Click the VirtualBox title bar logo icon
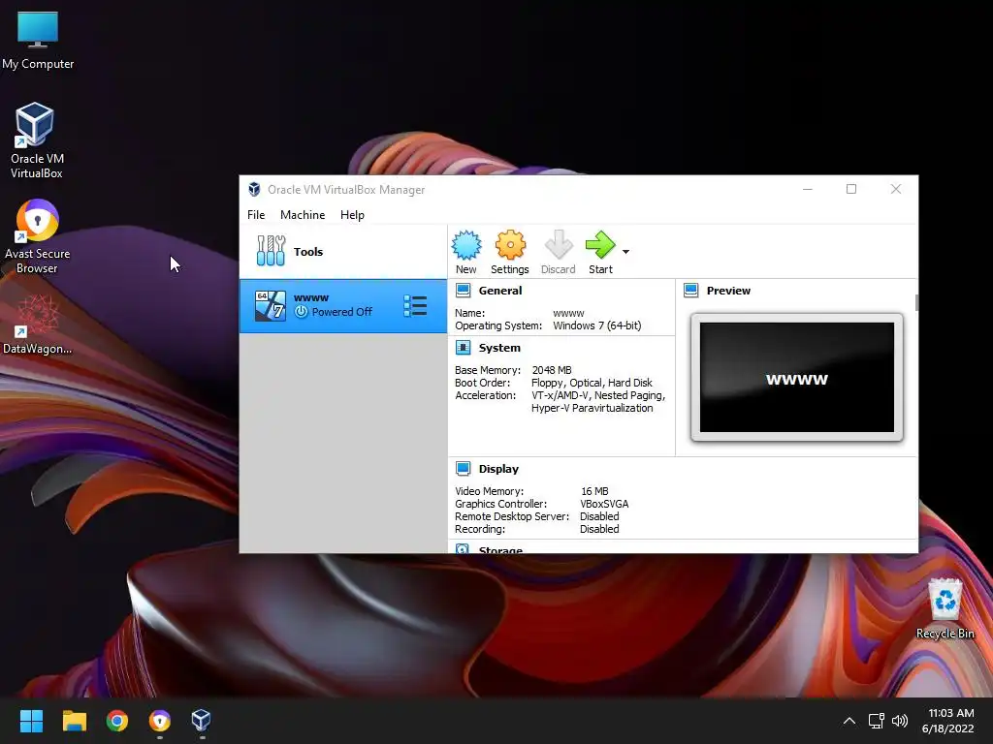The width and height of the screenshot is (993, 744). point(254,189)
